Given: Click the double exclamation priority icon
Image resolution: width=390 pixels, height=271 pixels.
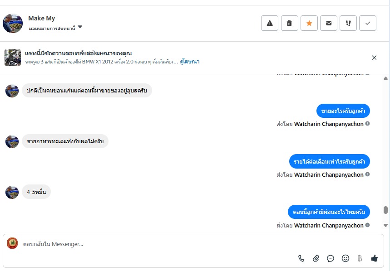Looking at the screenshot, I should [x=348, y=24].
